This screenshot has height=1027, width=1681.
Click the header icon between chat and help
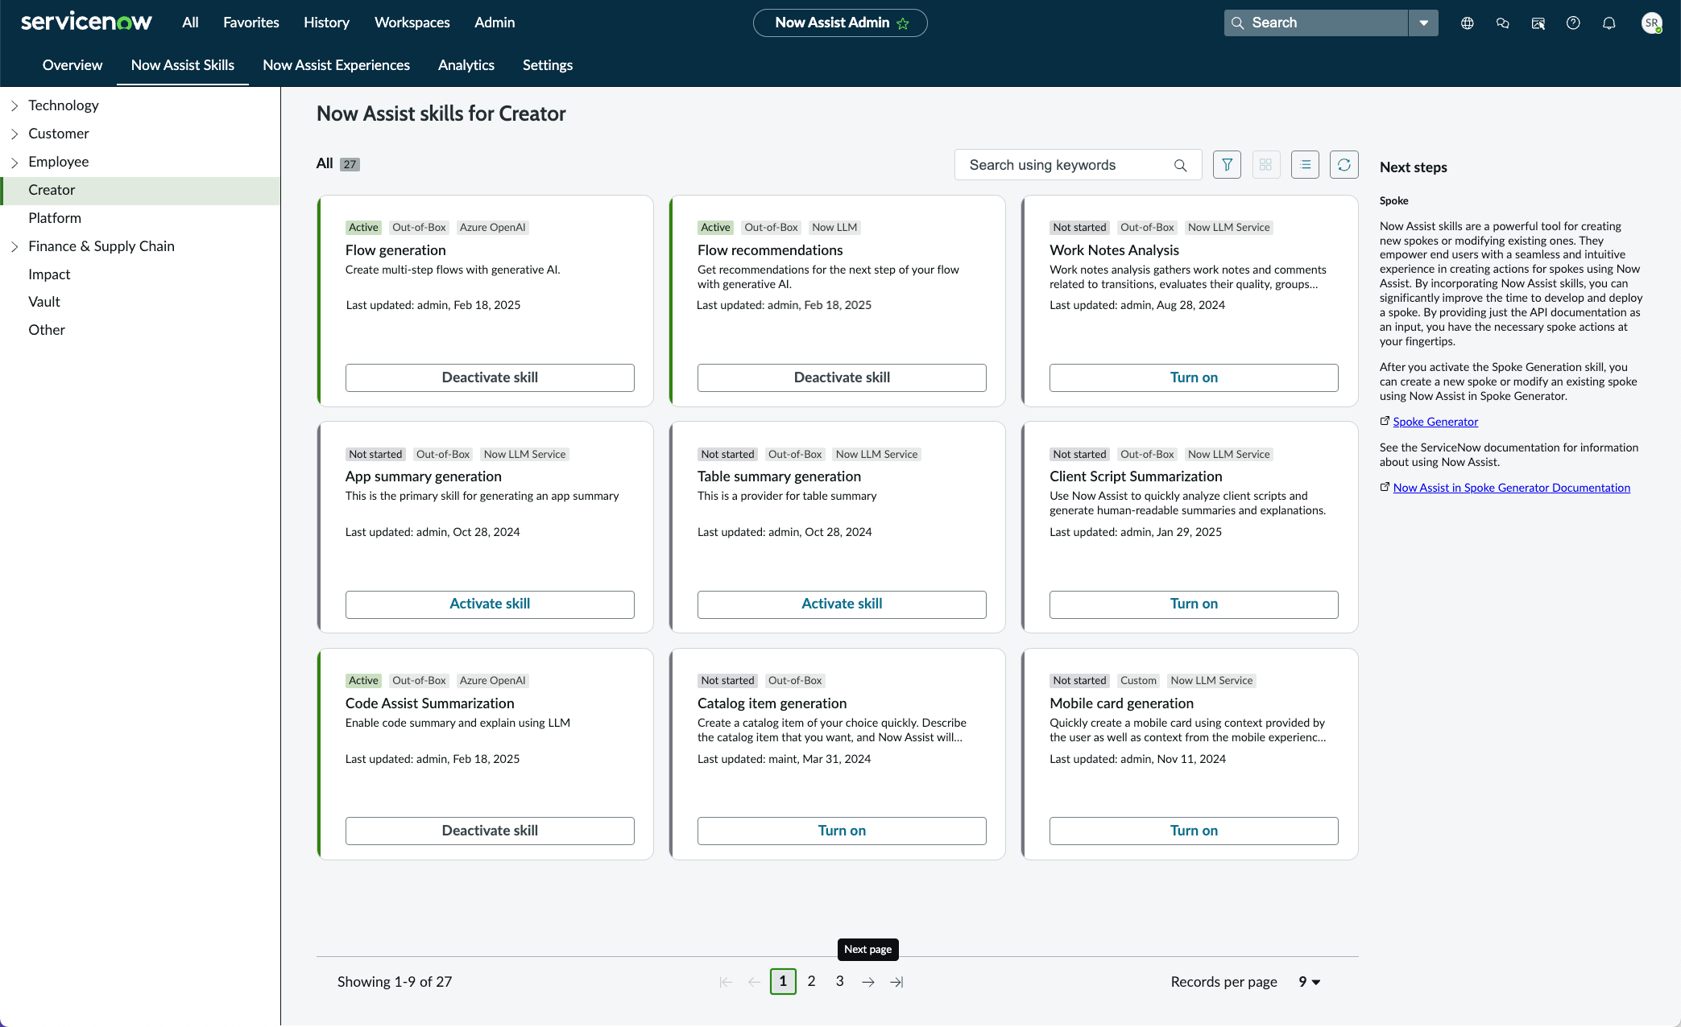1538,23
